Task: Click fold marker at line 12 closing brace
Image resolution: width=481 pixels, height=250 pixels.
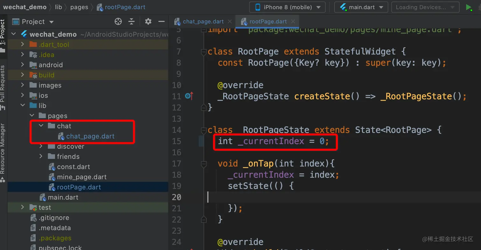Action: pyautogui.click(x=203, y=108)
